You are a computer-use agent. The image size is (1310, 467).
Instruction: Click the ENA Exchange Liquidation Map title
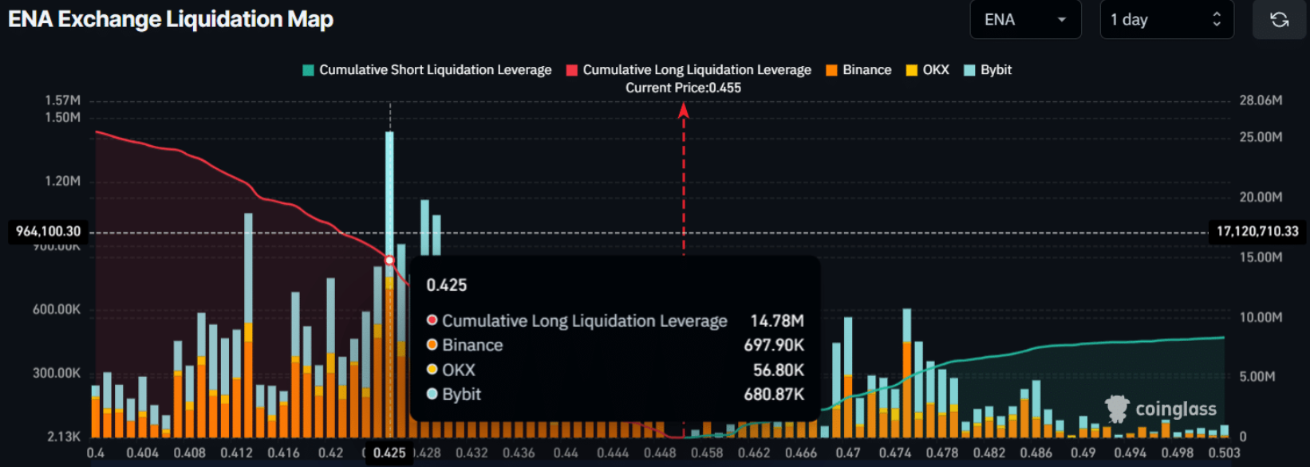point(171,19)
